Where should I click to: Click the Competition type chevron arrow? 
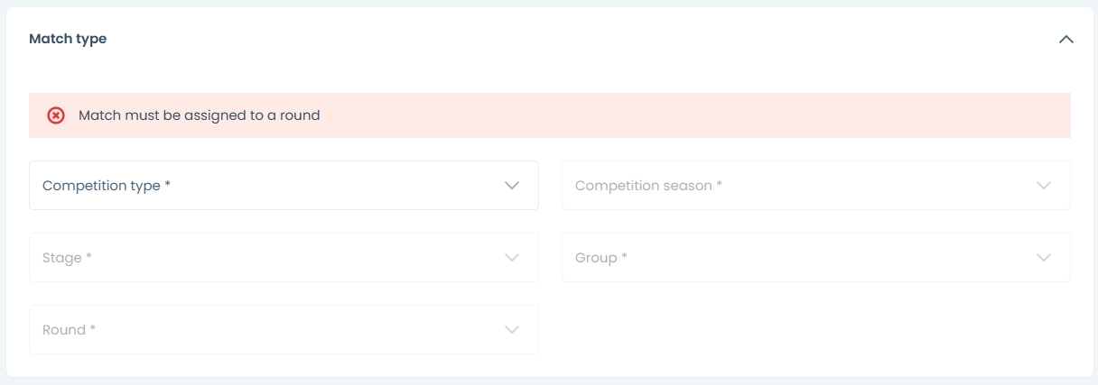tap(512, 186)
